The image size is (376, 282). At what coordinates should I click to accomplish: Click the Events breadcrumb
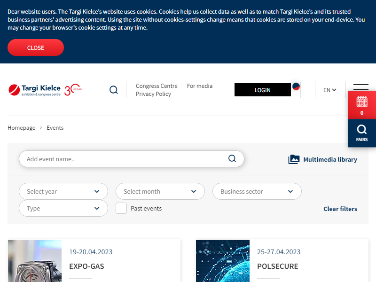click(55, 127)
